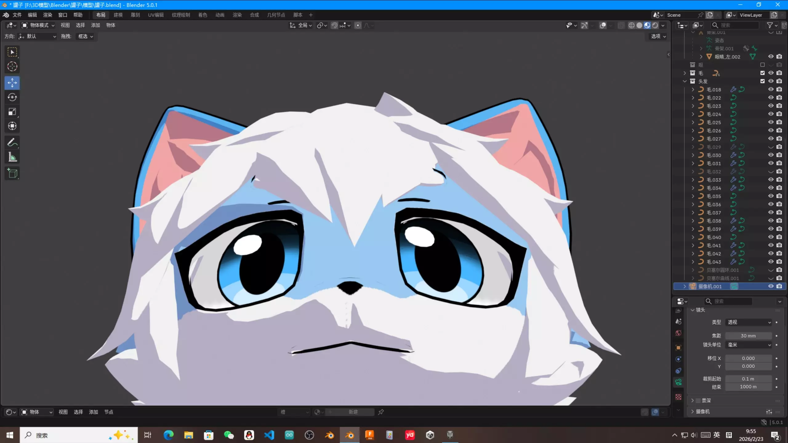
Task: Open the 编辑 menu
Action: click(32, 15)
